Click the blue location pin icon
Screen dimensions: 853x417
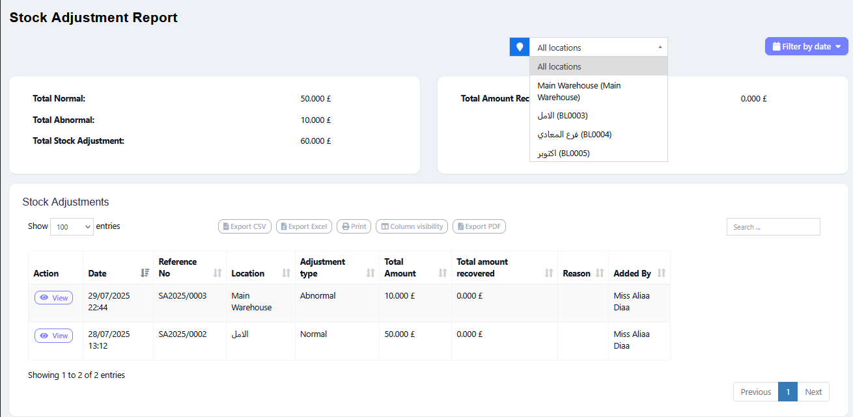tap(519, 47)
